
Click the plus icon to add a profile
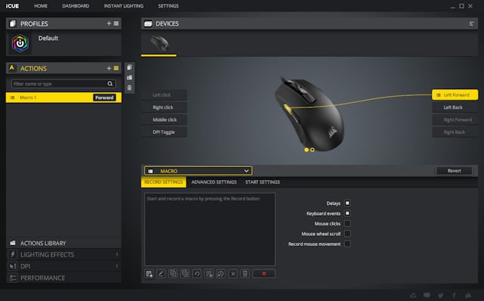(x=109, y=23)
